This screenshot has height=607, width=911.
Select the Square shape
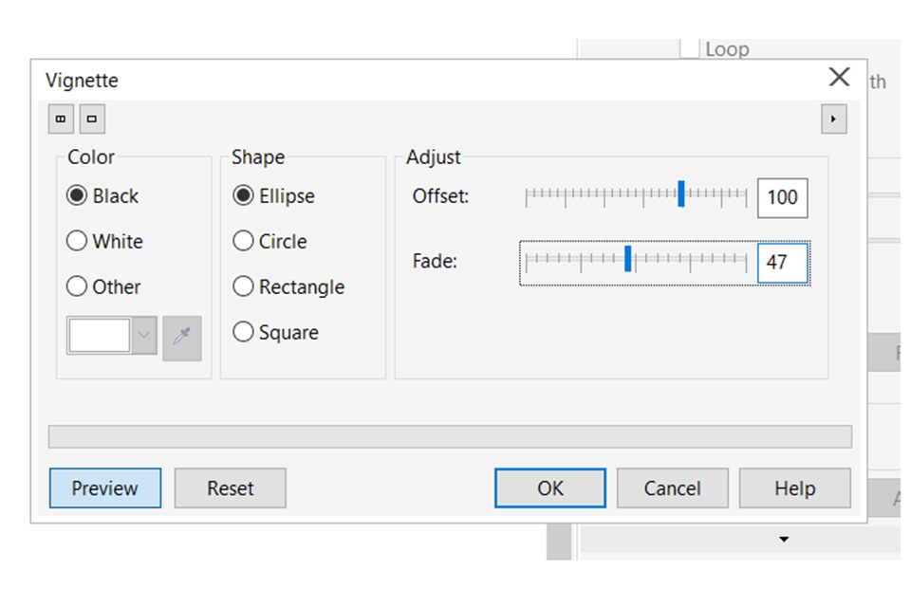243,332
